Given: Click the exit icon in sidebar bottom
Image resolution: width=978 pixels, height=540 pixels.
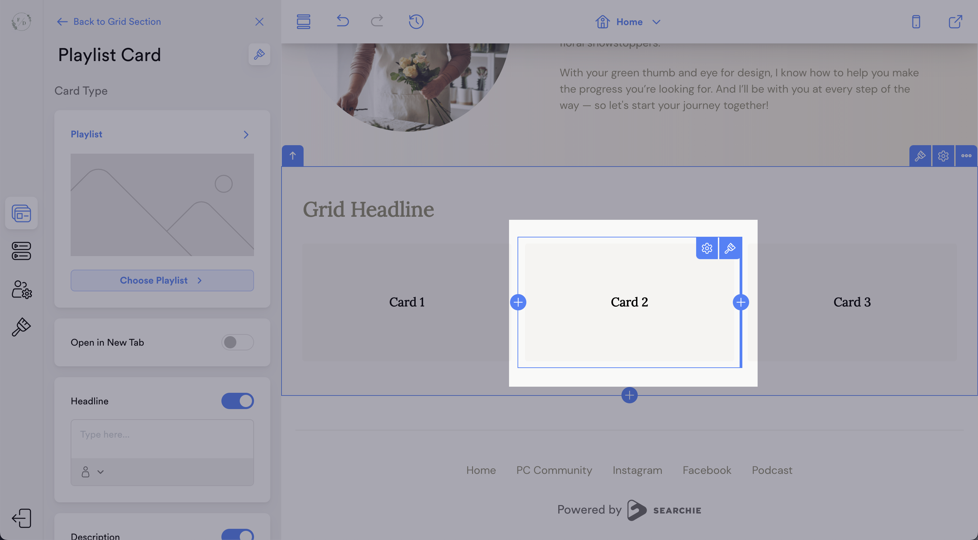Looking at the screenshot, I should (21, 518).
